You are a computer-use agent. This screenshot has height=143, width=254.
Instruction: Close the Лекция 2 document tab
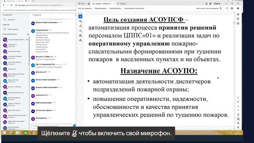[114, 4]
